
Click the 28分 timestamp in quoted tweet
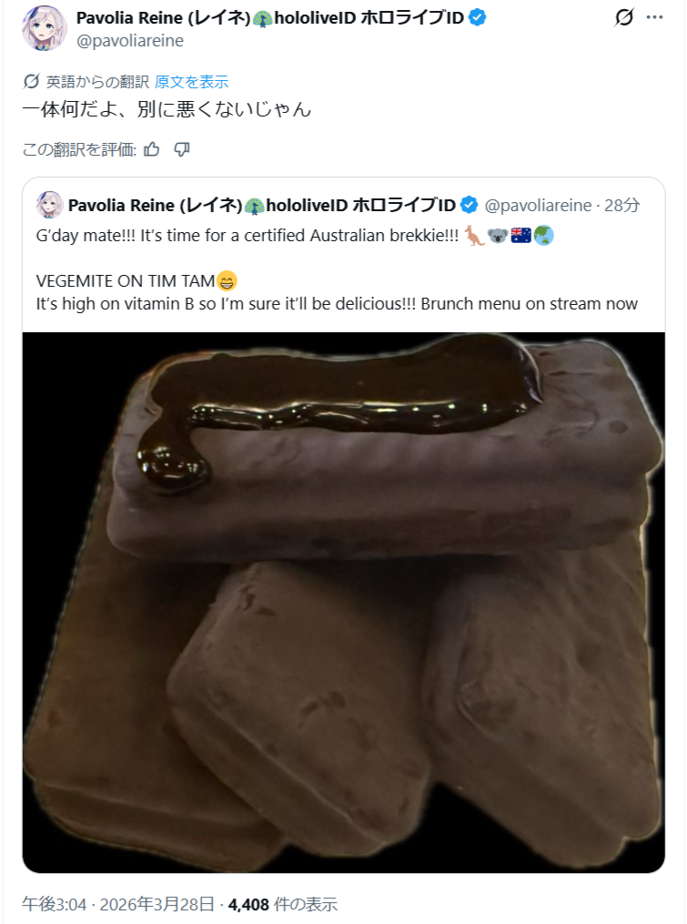[622, 205]
